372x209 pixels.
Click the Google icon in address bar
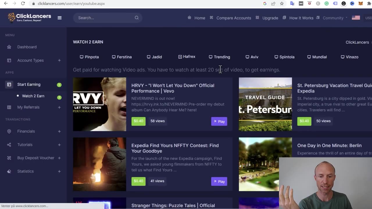[x=265, y=3]
